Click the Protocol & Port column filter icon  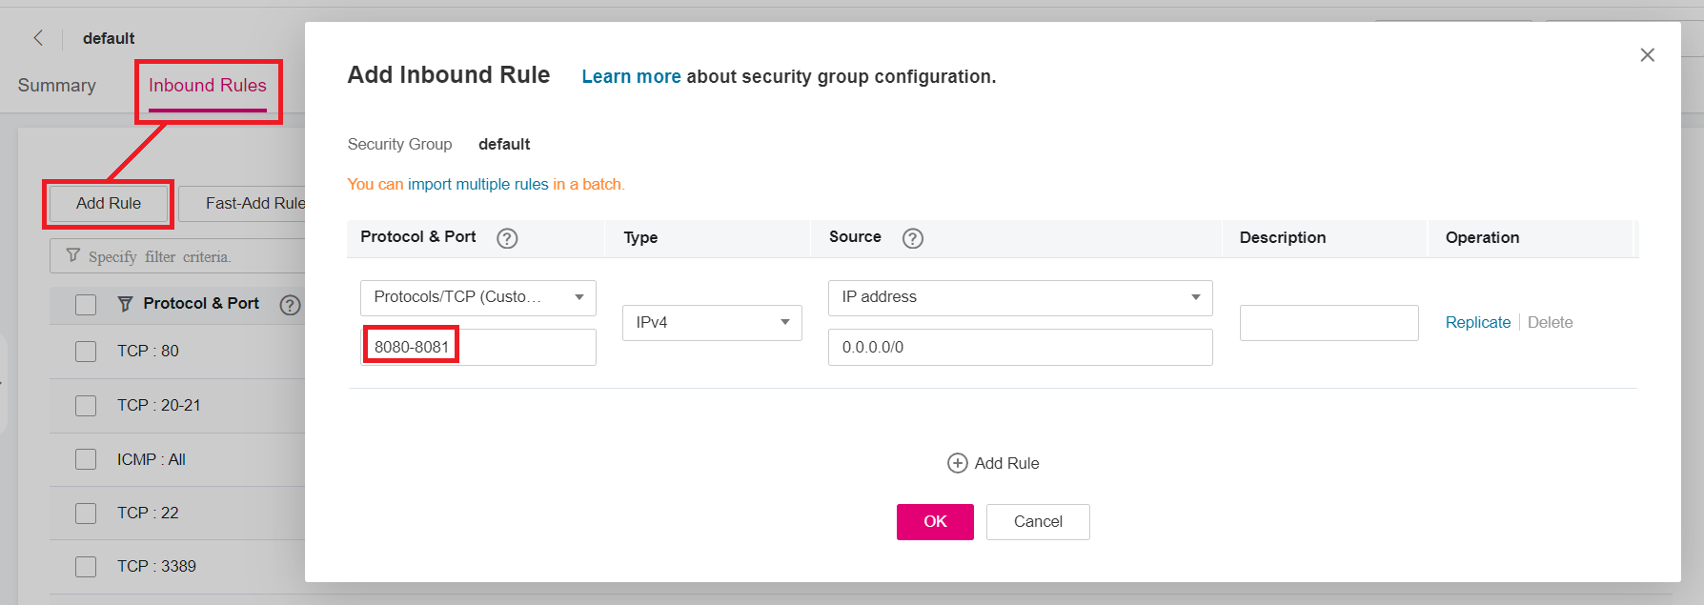coord(125,304)
